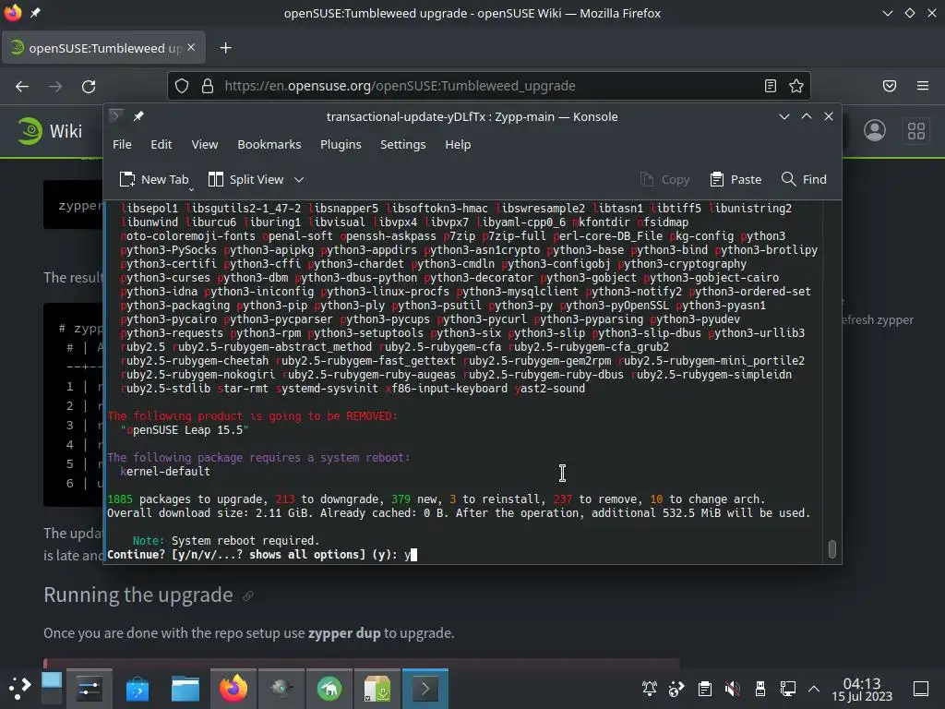Click the site padlock security icon
945x709 pixels.
coord(208,86)
